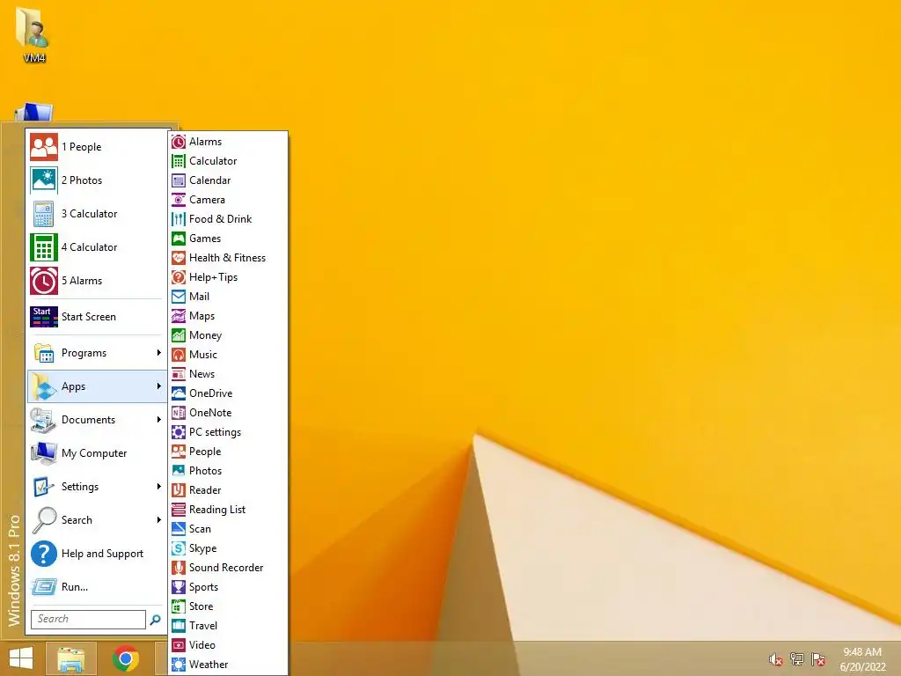Open Reading List
This screenshot has height=676, width=901.
[228, 510]
